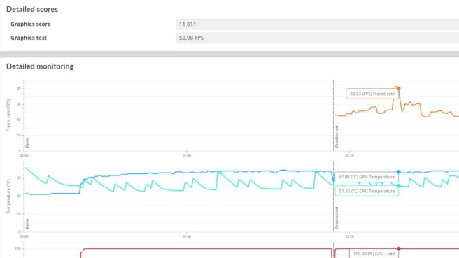Screen dimensions: 459x258
Task: Click the red GPU Load marker dot
Action: [398, 249]
